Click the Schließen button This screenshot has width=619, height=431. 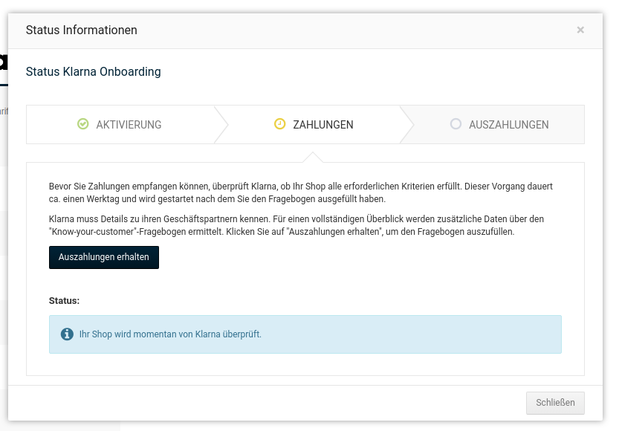(555, 403)
